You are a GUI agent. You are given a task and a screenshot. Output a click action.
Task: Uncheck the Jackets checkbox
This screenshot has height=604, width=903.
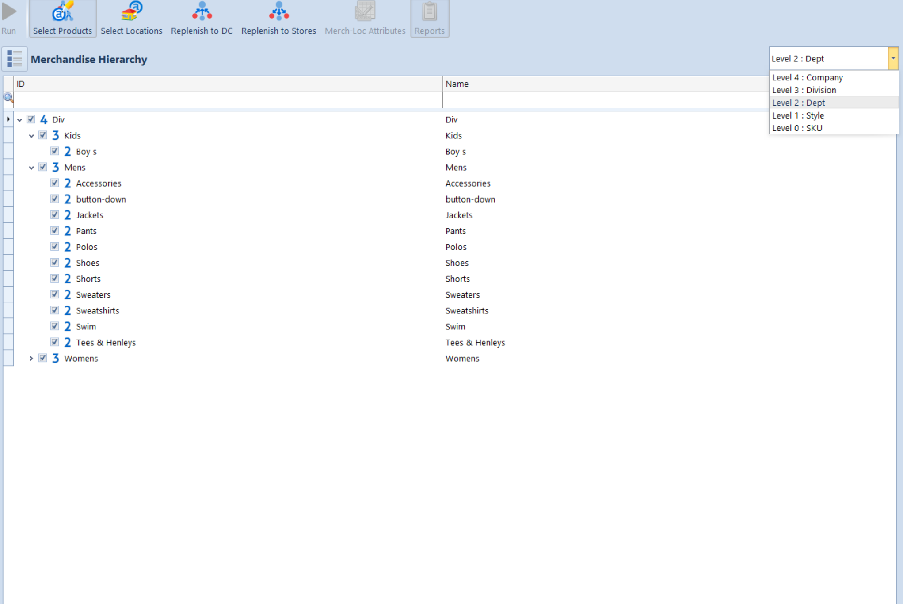coord(55,215)
